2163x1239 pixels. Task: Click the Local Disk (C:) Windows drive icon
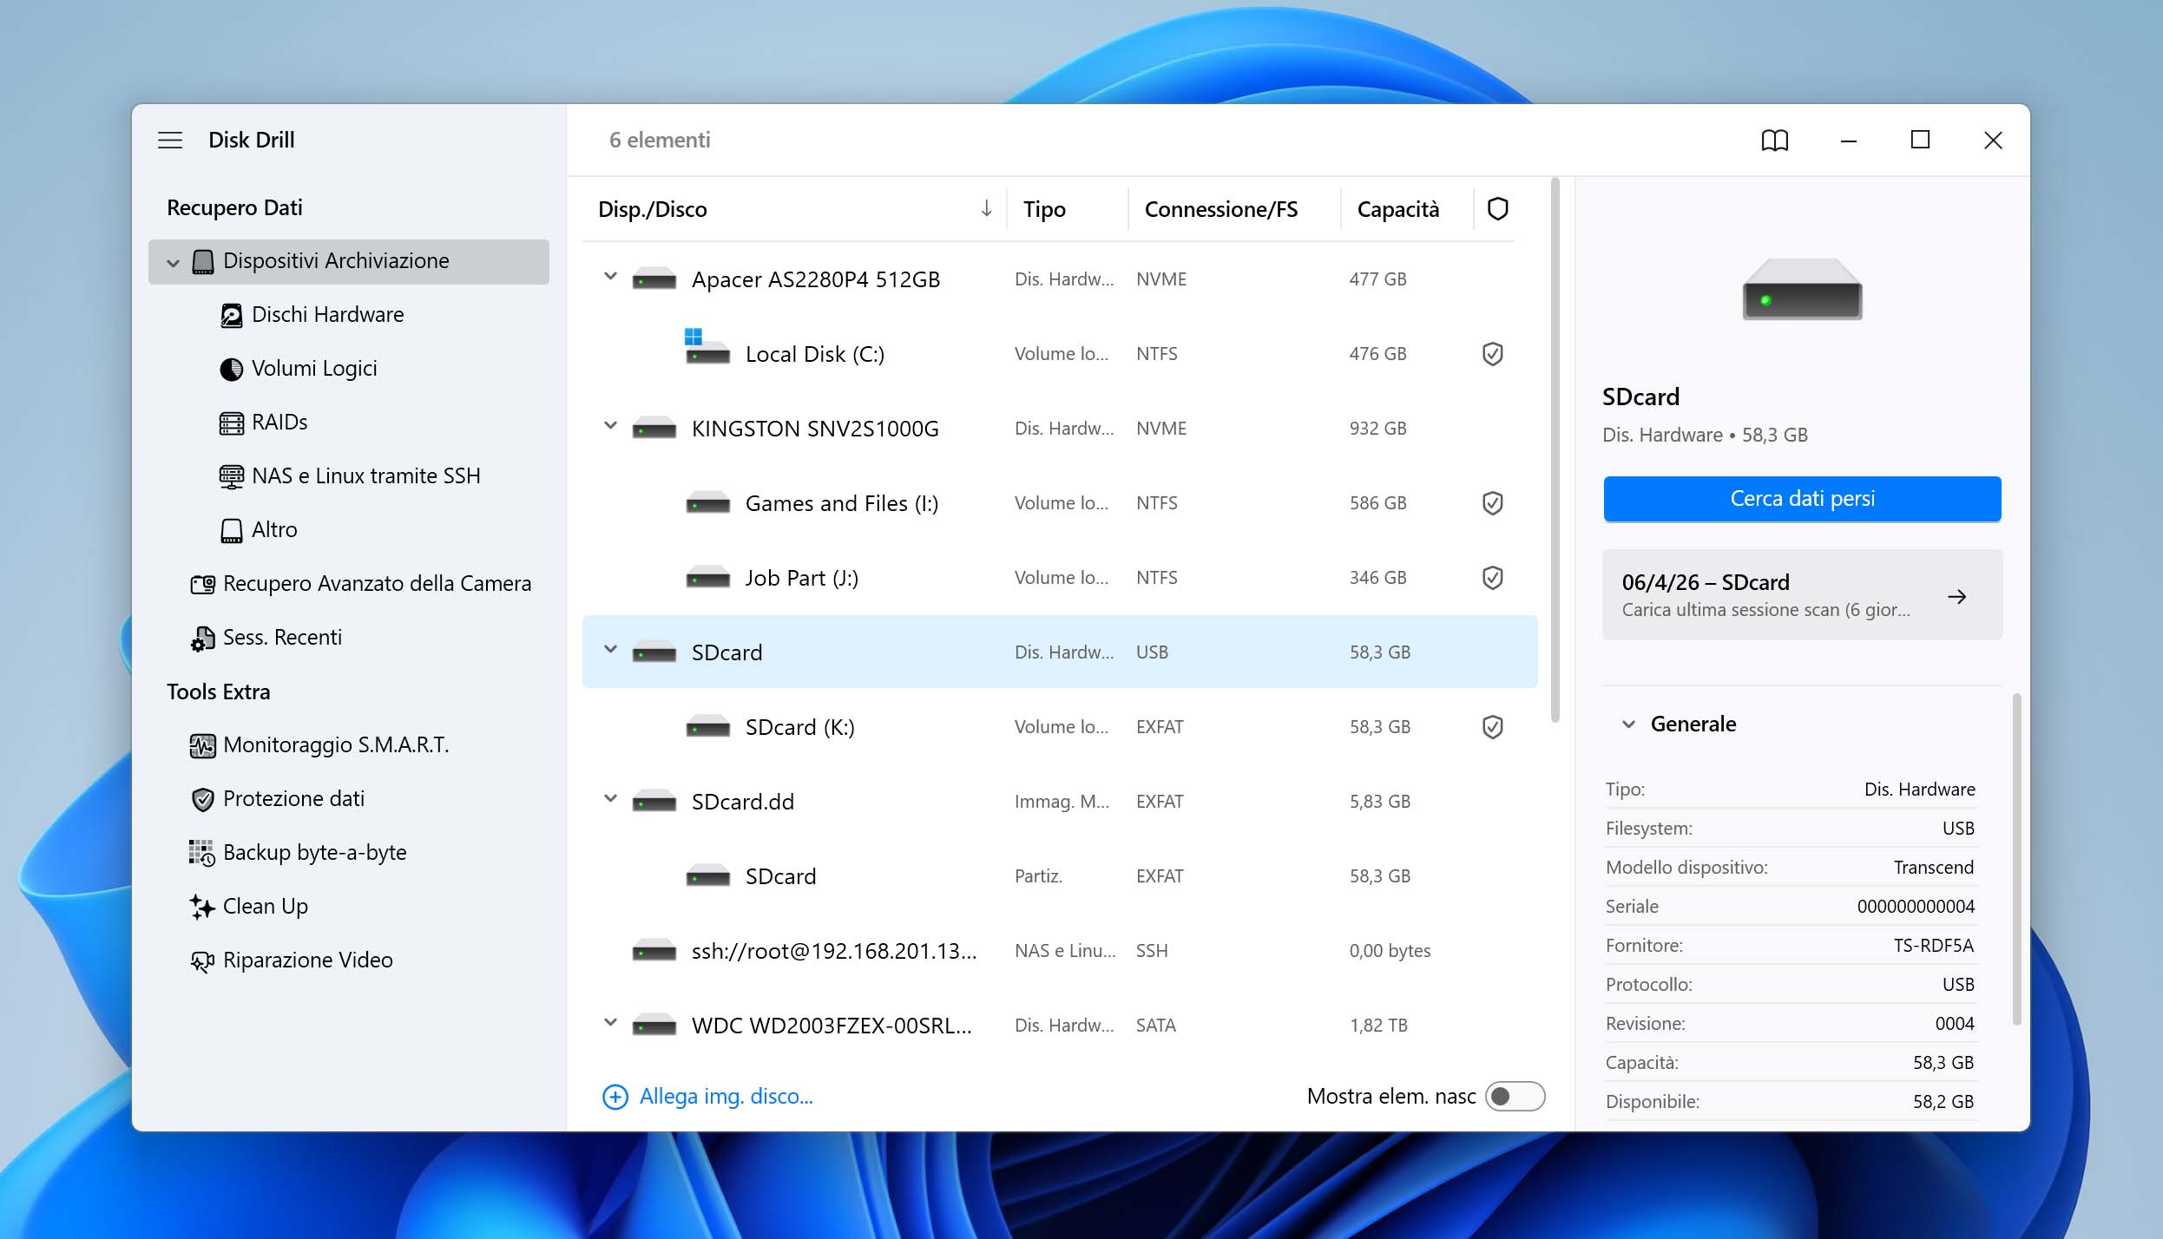tap(707, 347)
